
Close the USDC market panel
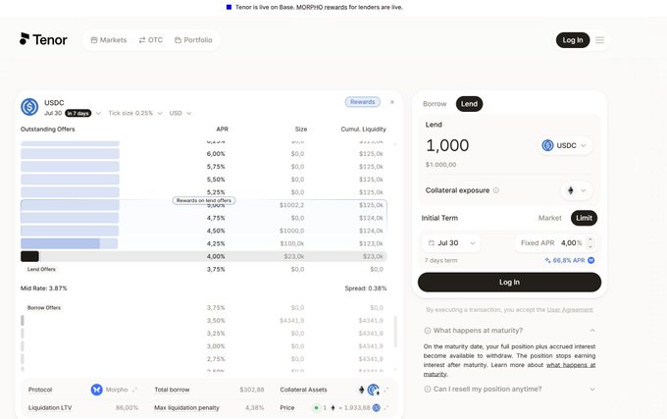(392, 102)
